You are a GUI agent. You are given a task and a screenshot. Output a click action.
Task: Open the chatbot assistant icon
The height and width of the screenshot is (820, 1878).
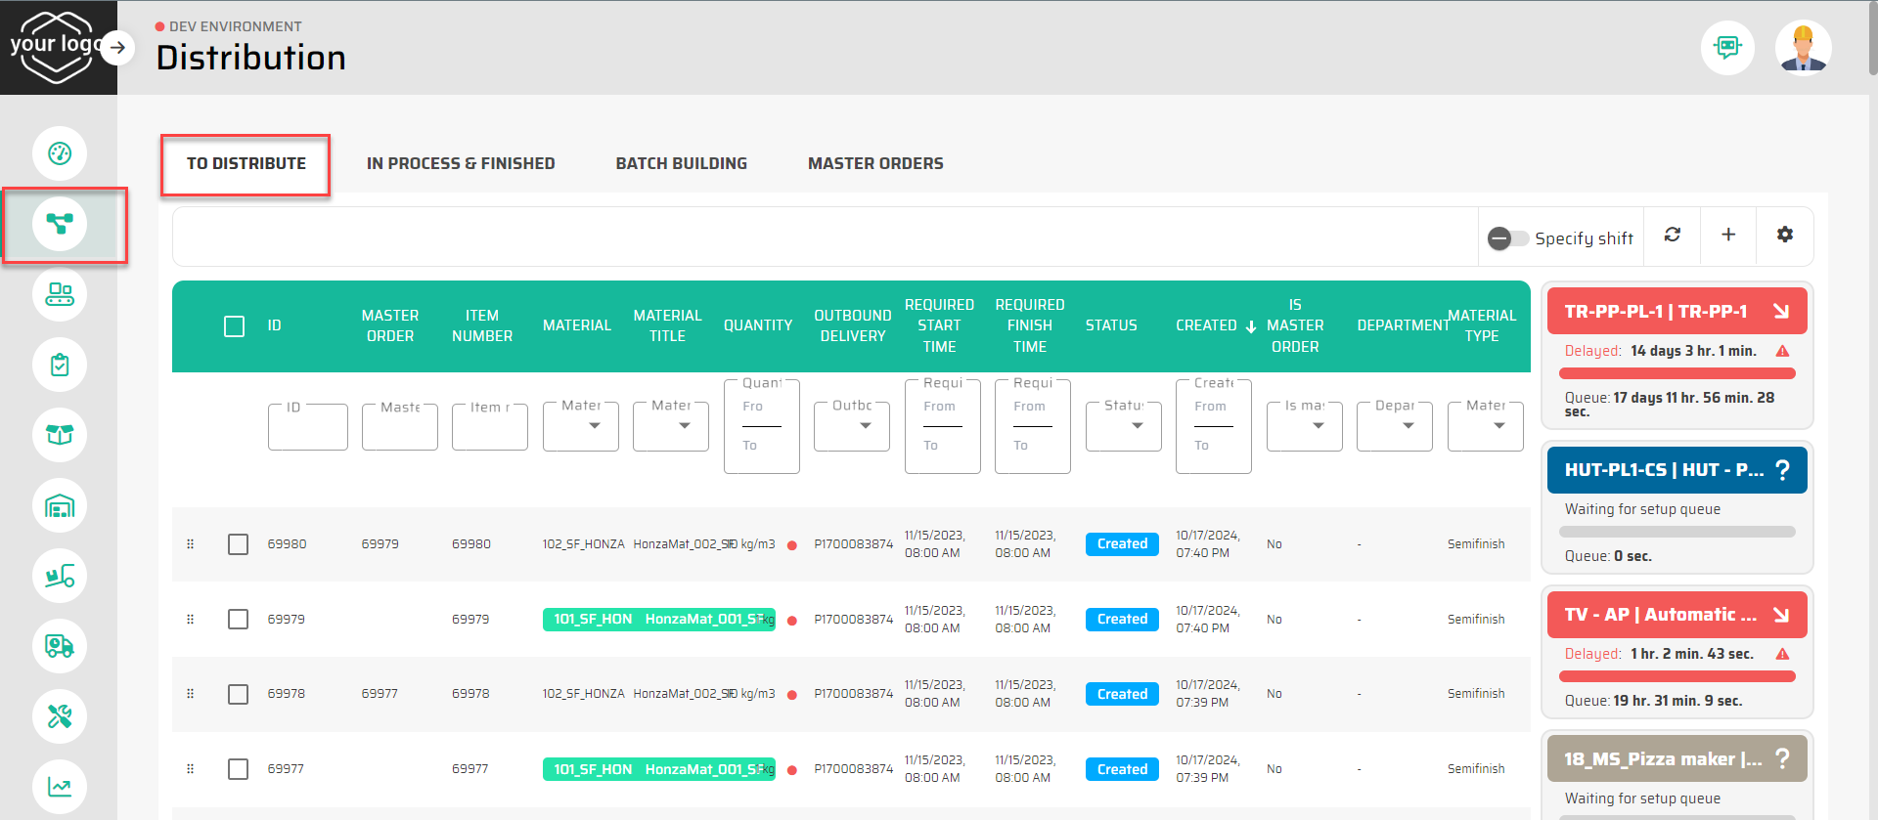tap(1727, 47)
